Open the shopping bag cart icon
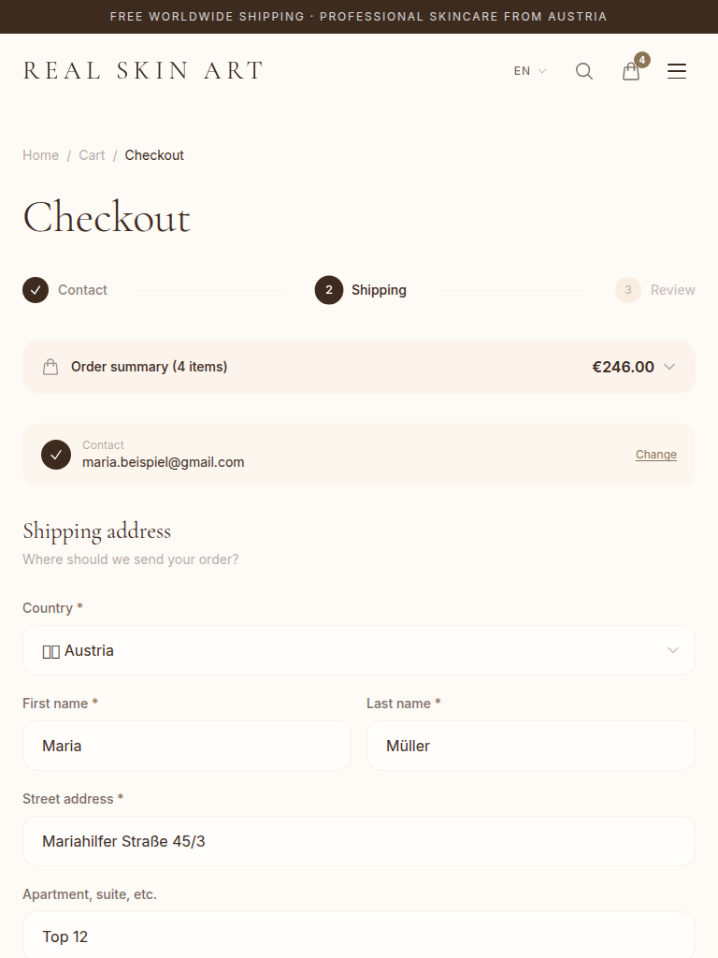The height and width of the screenshot is (958, 718). 632,71
